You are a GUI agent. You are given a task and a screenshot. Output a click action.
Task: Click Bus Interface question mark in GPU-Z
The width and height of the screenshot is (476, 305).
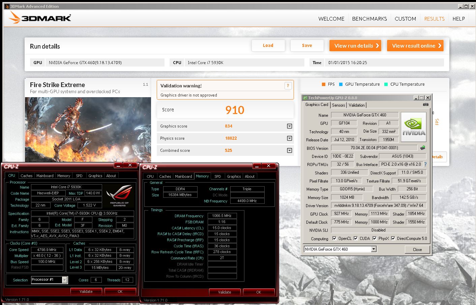425,164
